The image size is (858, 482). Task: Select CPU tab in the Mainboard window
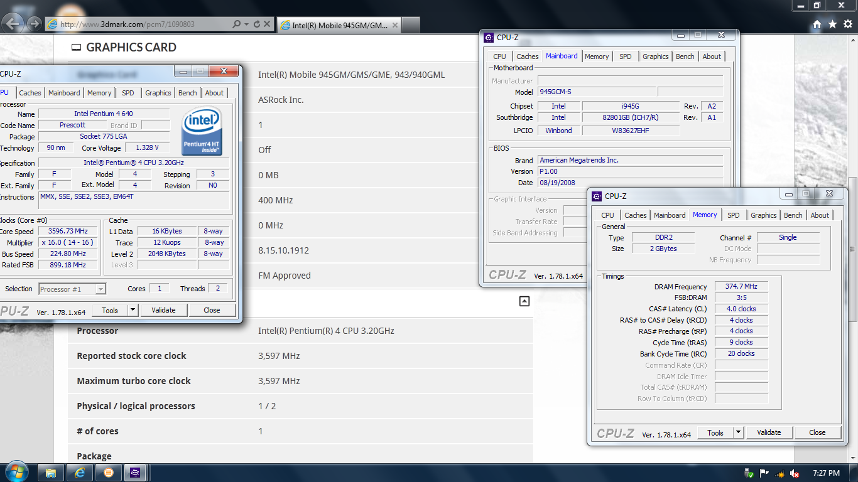pyautogui.click(x=499, y=56)
